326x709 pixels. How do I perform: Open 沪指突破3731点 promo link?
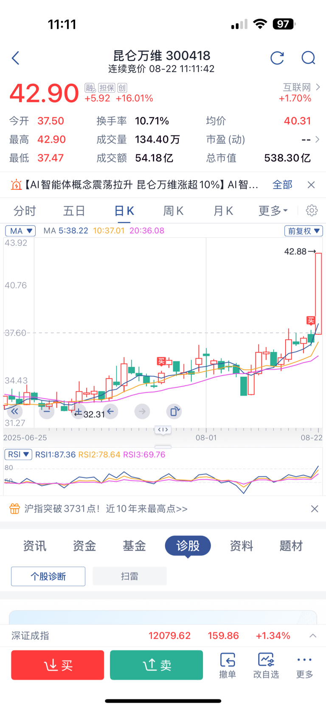click(106, 508)
